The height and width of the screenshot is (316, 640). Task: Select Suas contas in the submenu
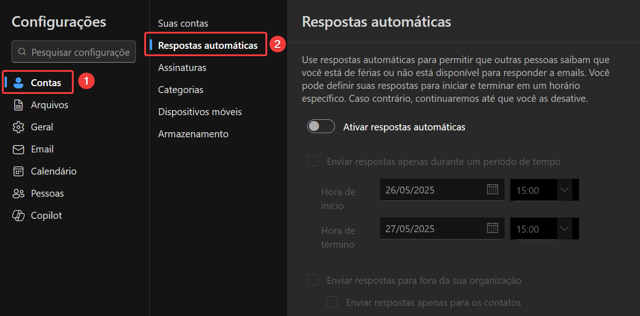pyautogui.click(x=183, y=23)
